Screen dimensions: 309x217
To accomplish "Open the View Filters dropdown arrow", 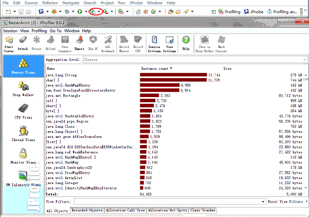I will click(263, 201).
